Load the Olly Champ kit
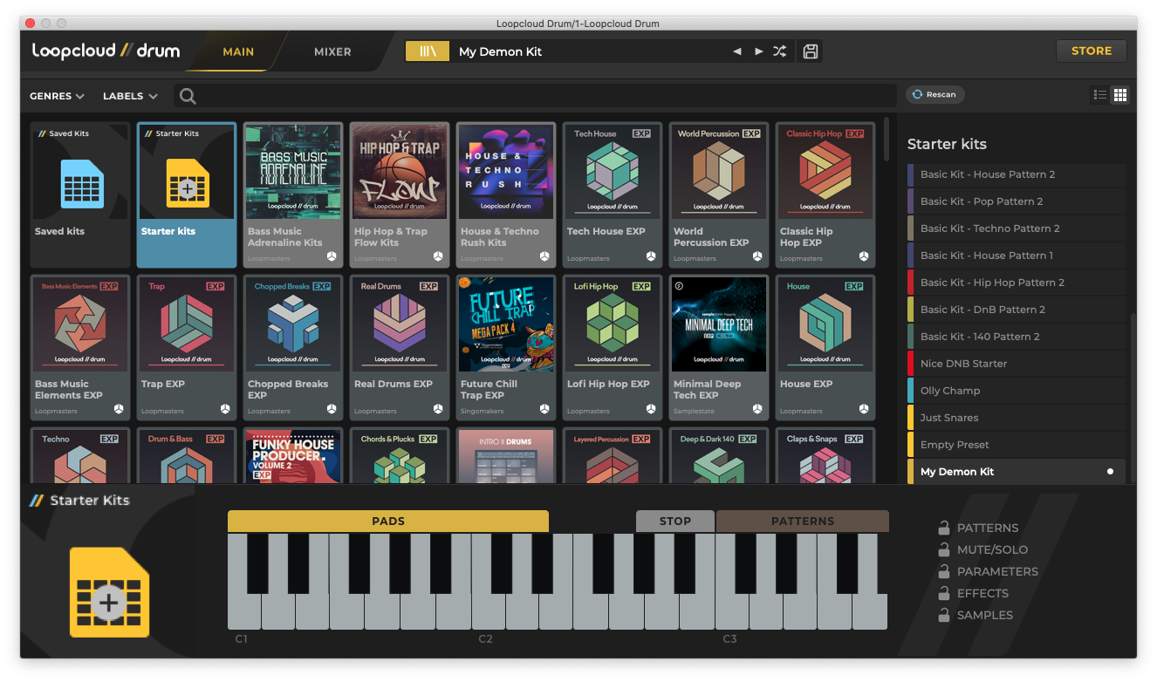 tap(1017, 391)
